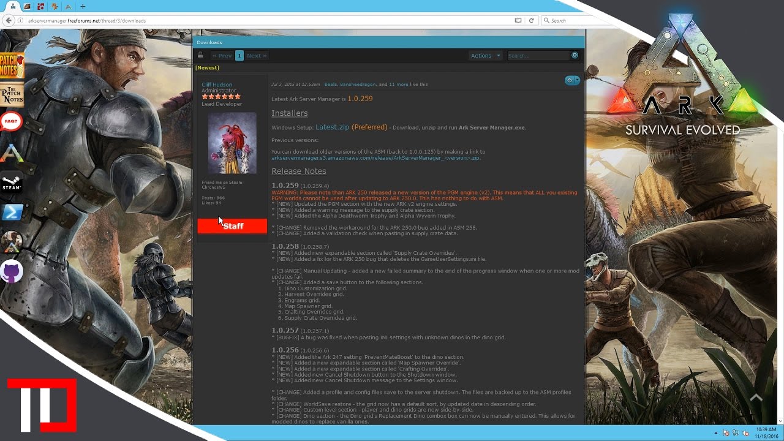Open the Bansheedragon liker profile link

(358, 85)
